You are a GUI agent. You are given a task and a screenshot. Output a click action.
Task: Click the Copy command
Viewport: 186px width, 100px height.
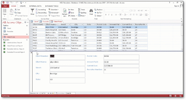point(18,12)
